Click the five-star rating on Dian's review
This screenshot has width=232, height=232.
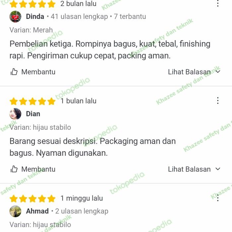click(x=32, y=101)
